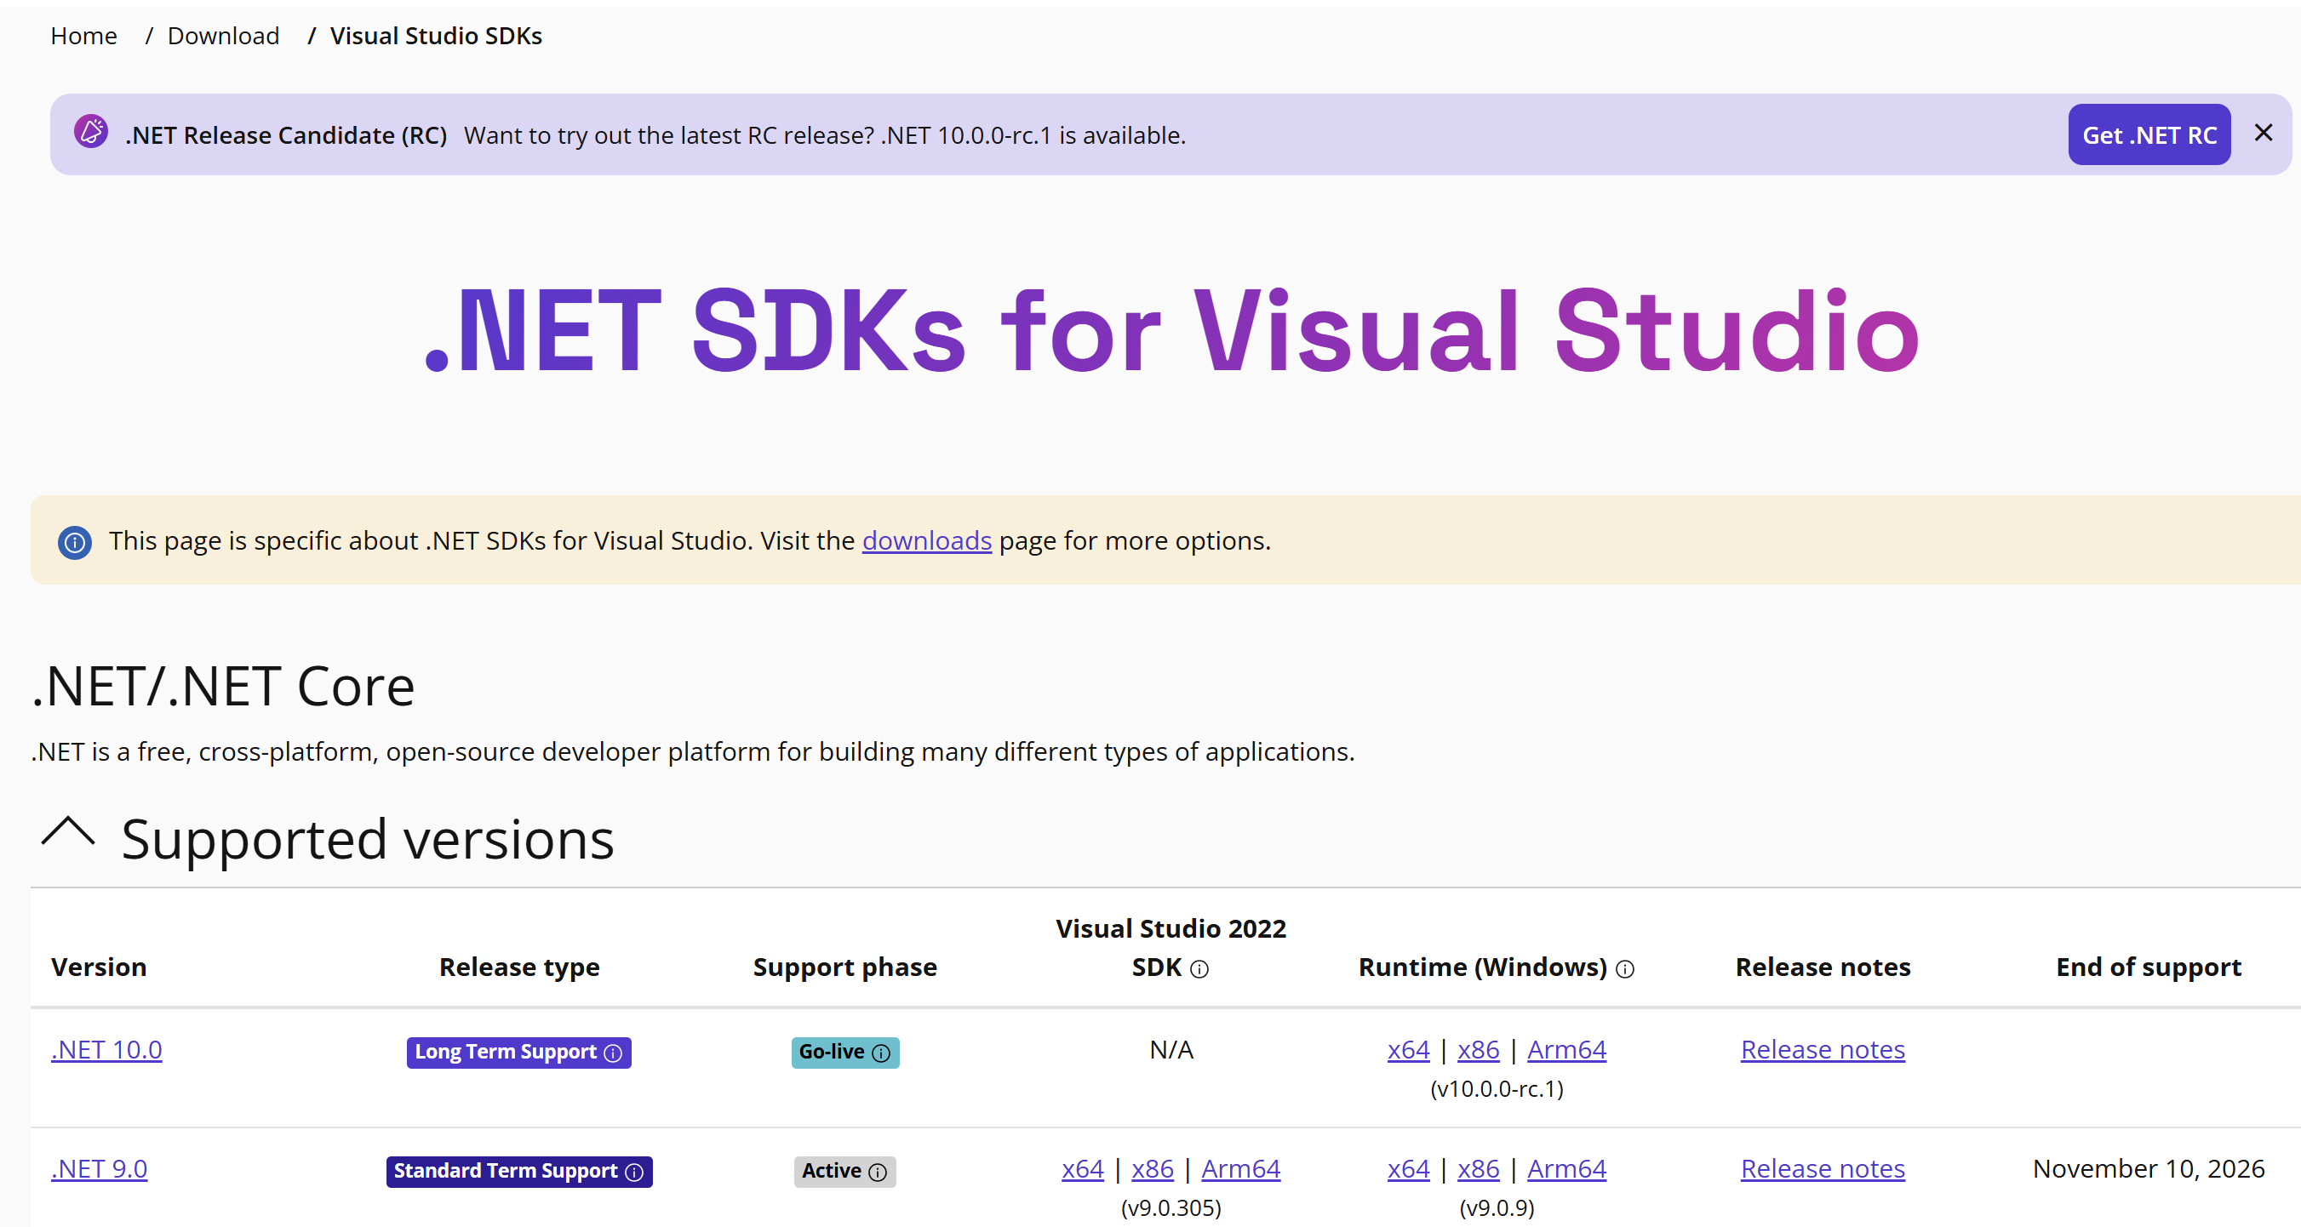Collapse the Supported versions section
Viewport: 2301px width, 1227px height.
pos(69,832)
